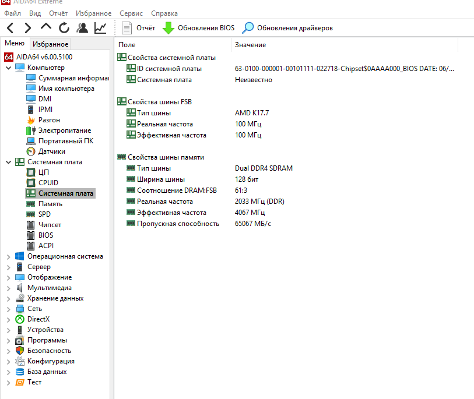Switch to the Избранное sidebar tab

click(50, 44)
